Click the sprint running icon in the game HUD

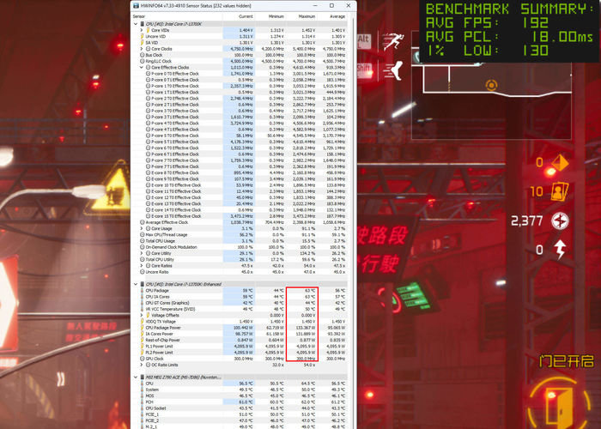(x=393, y=42)
